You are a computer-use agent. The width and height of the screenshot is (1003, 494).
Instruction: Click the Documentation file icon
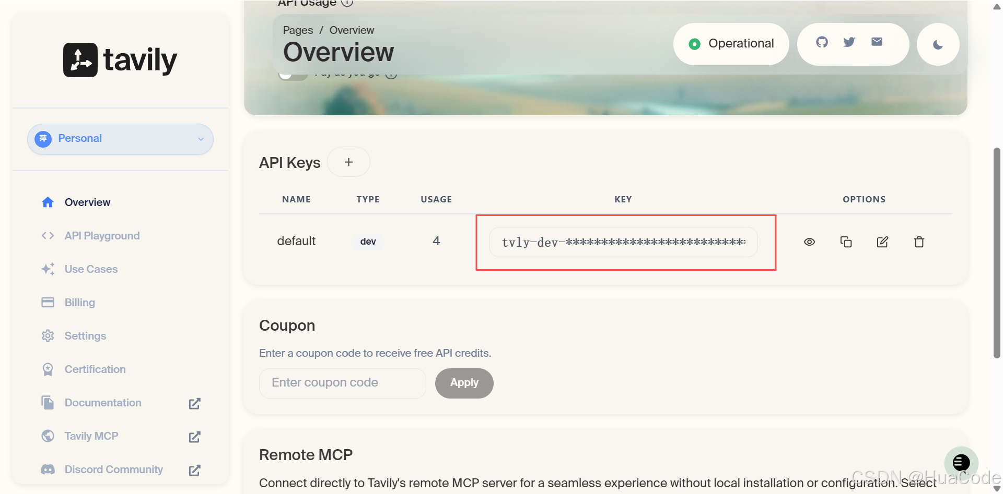point(48,403)
